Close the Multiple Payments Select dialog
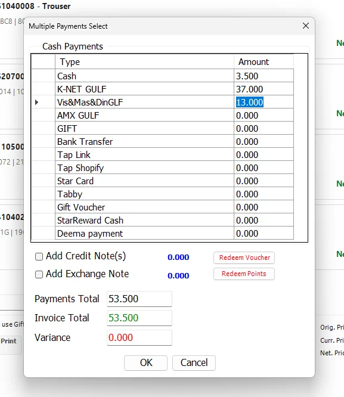The image size is (344, 397). point(306,26)
